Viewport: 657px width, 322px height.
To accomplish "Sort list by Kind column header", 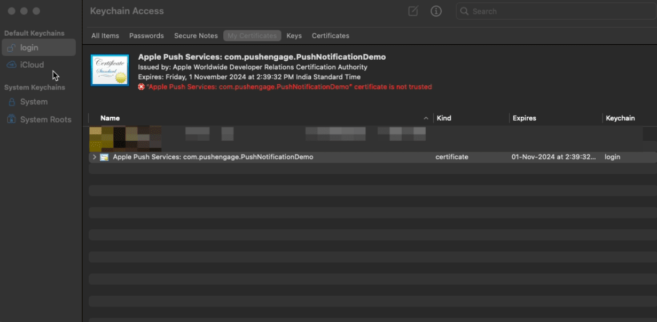I will tap(444, 118).
